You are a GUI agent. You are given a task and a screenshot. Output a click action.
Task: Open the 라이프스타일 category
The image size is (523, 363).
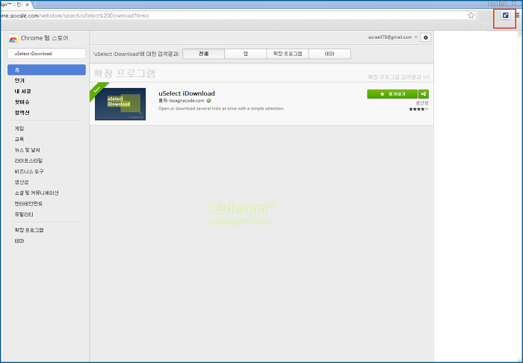tap(28, 161)
